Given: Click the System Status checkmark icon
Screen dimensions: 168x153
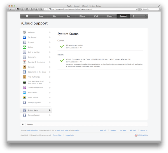Looking at the screenshot, I should point(24,110).
